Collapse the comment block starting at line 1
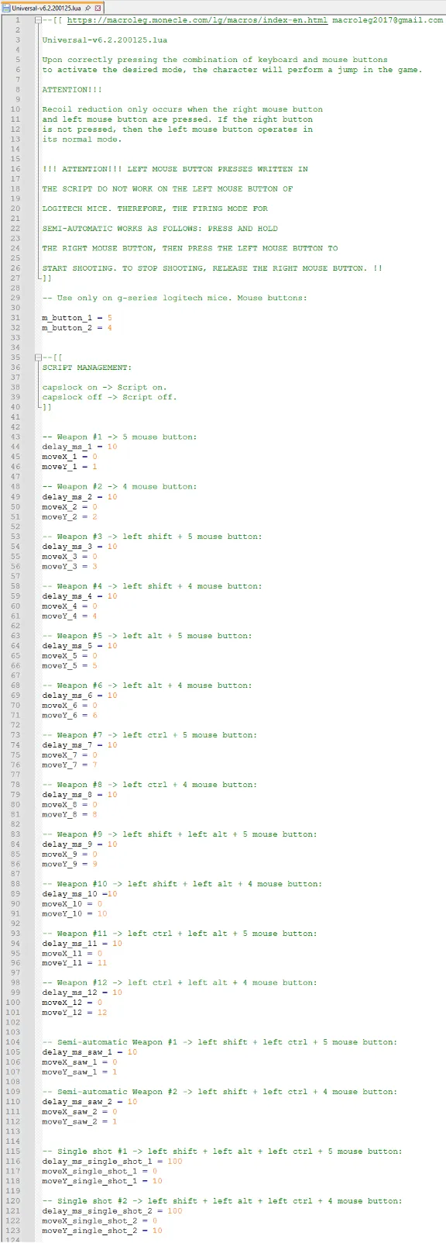The width and height of the screenshot is (446, 1243). 37,20
